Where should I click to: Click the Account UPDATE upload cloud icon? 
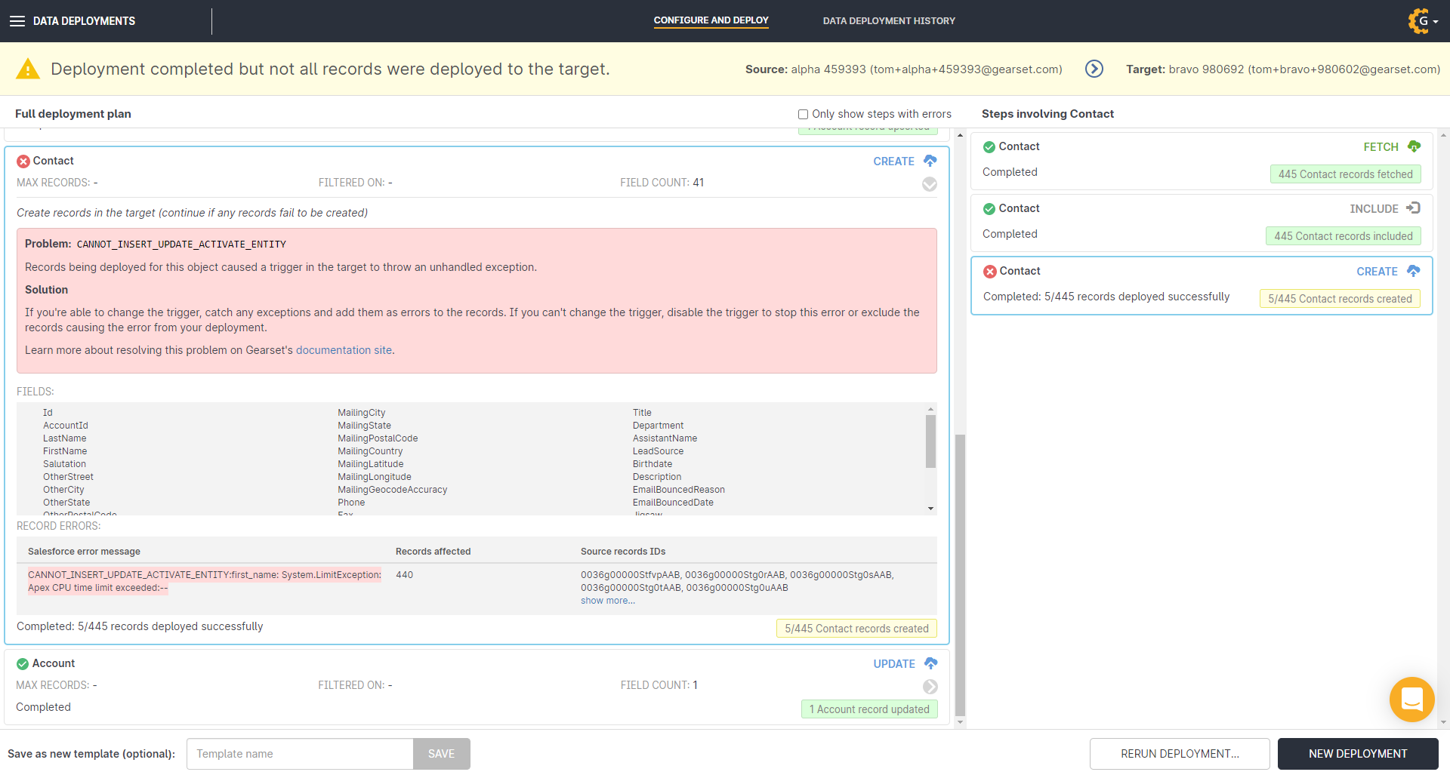coord(930,663)
